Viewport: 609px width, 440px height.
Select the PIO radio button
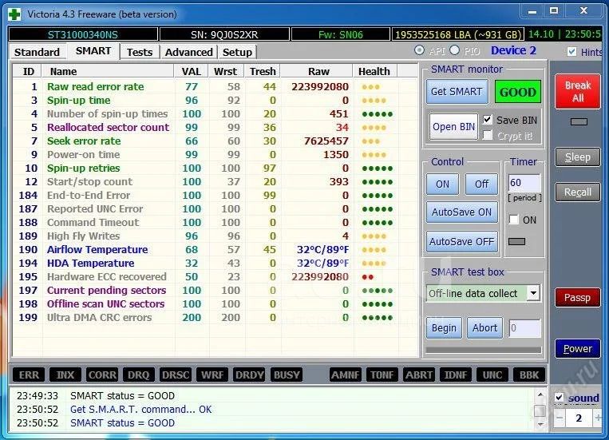tap(455, 50)
